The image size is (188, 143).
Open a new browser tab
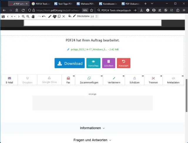[145, 4]
